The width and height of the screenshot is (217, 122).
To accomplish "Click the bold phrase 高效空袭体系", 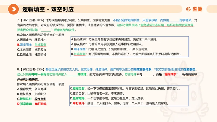I will pos(142,69).
